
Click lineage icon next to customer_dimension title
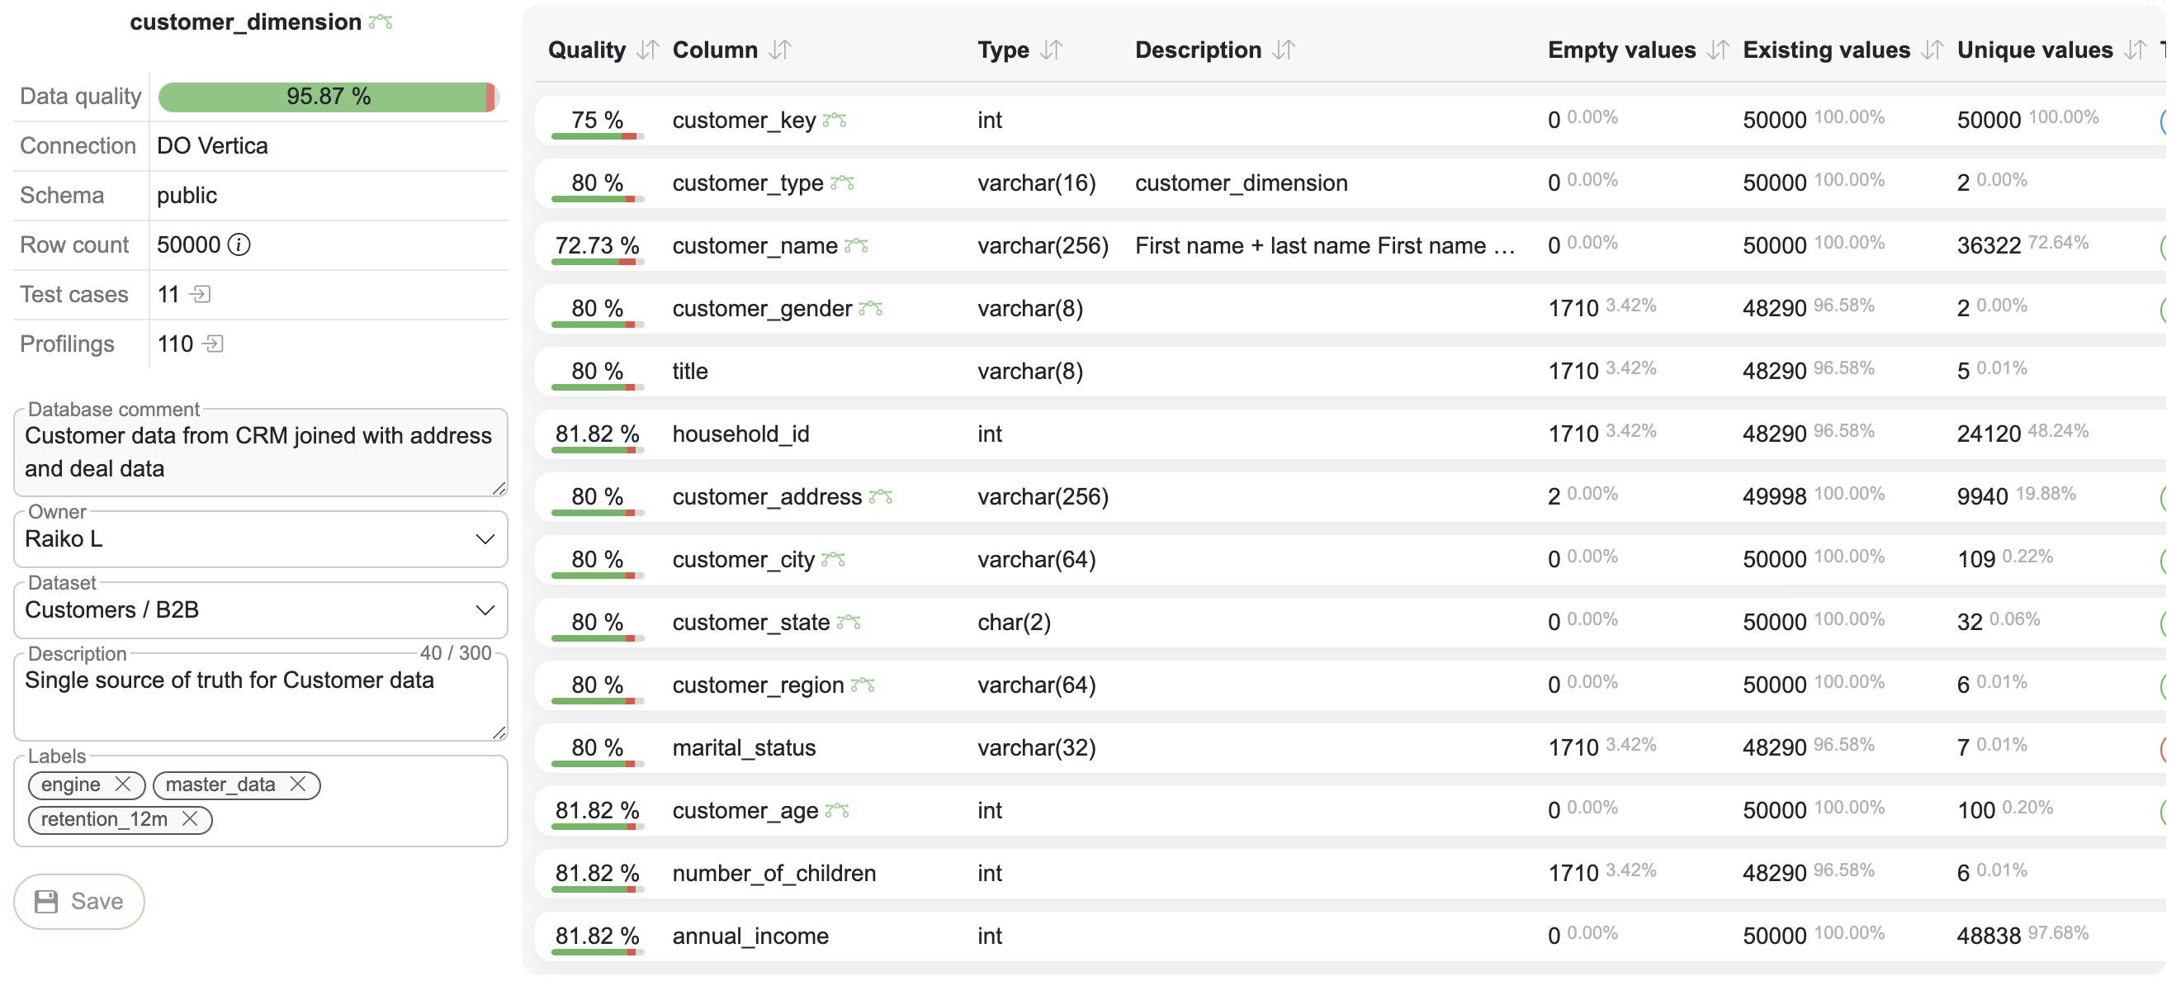(x=381, y=22)
